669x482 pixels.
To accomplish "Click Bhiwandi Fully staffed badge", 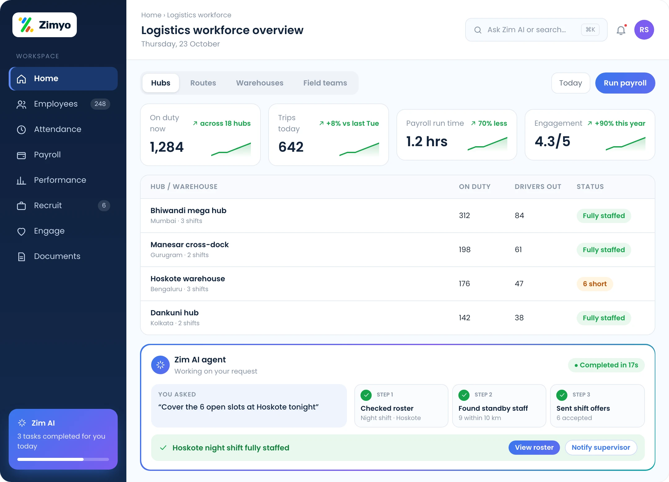I will (x=604, y=216).
